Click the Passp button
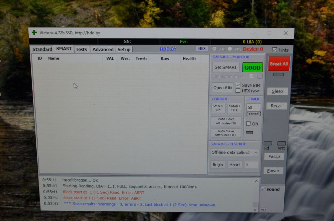This screenshot has width=334, height=221. [x=274, y=157]
